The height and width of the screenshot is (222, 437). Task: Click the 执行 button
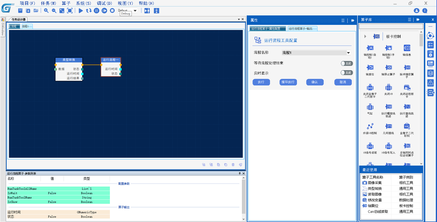pos(261,82)
